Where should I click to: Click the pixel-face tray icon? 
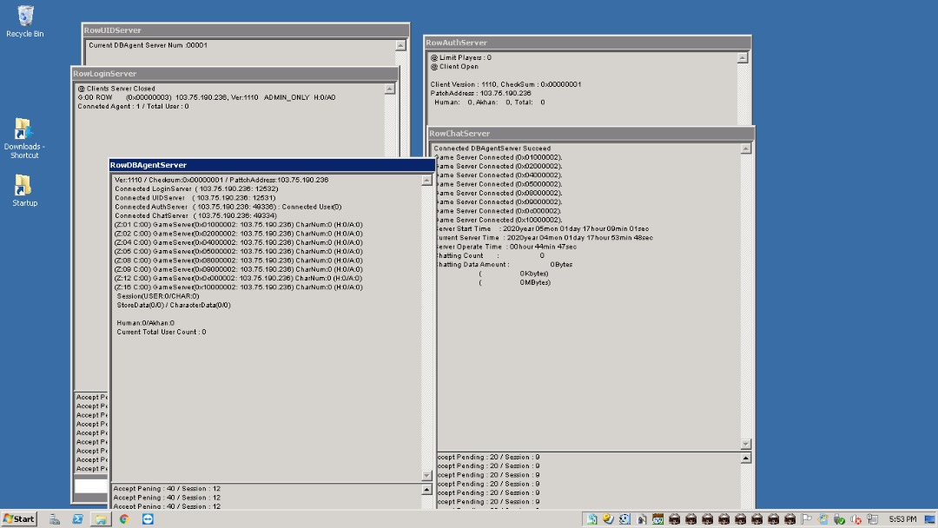[x=658, y=519]
